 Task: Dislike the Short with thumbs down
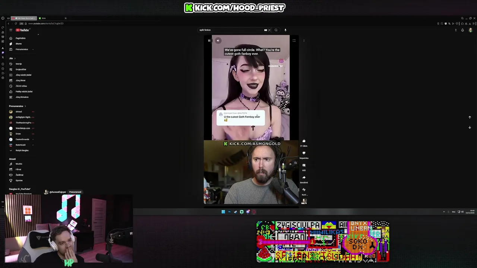(304, 153)
